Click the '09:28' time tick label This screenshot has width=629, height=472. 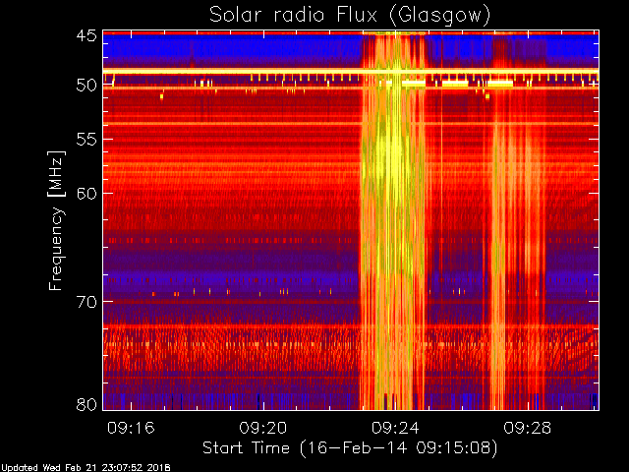click(527, 428)
